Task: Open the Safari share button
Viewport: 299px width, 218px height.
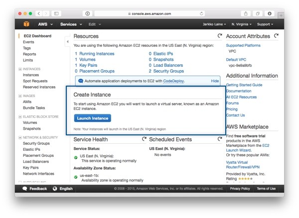Action: [246, 13]
